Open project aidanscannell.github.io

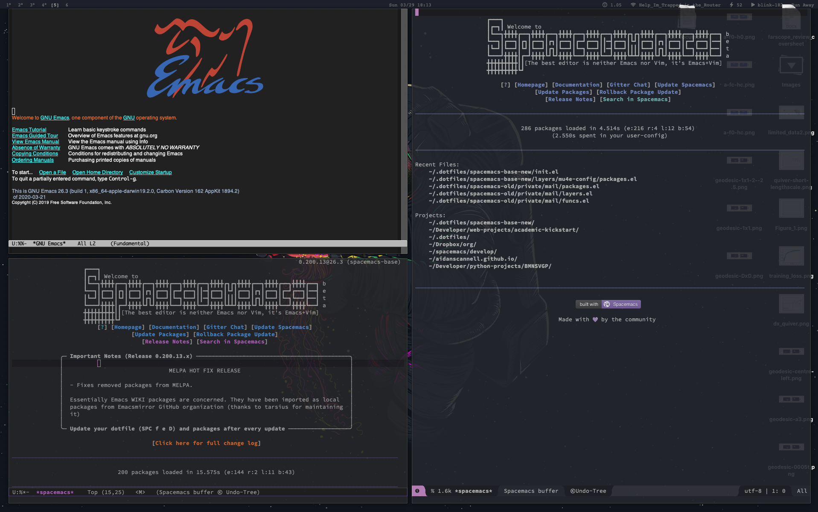coord(473,259)
